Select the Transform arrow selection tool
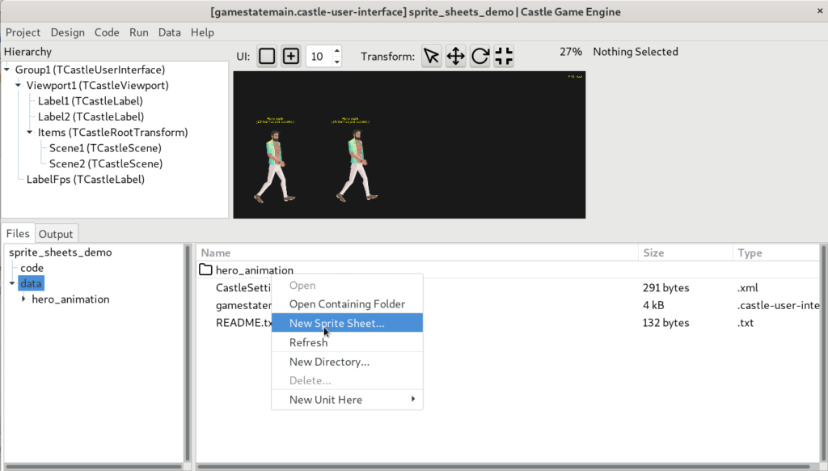828x471 pixels. click(x=431, y=56)
